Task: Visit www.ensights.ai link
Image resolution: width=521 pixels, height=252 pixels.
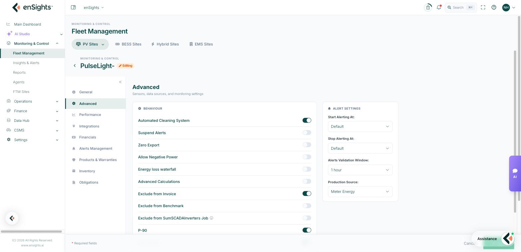Action: [x=32, y=245]
